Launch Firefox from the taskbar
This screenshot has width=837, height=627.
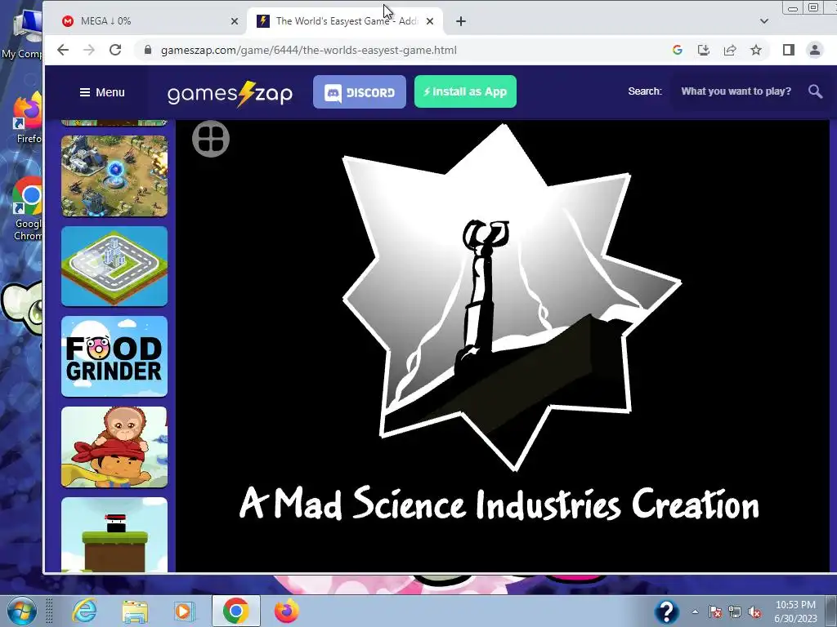pos(287,611)
